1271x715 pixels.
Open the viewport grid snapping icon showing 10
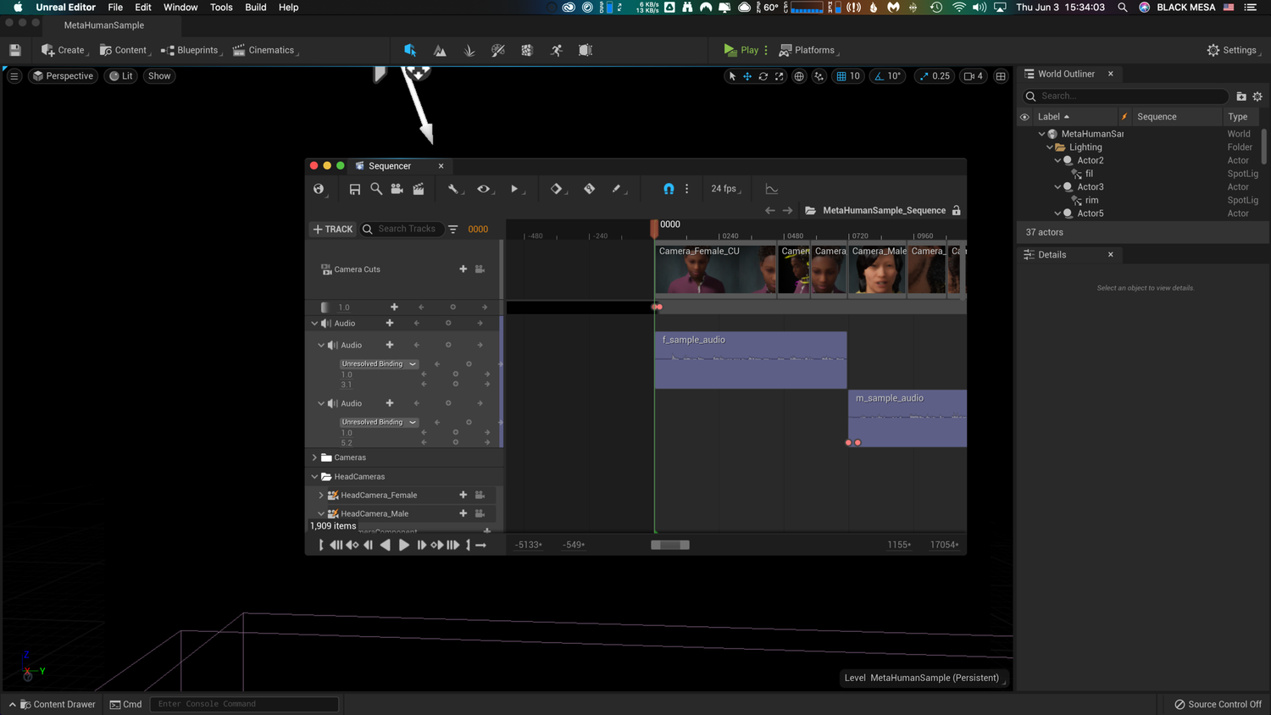click(x=848, y=75)
